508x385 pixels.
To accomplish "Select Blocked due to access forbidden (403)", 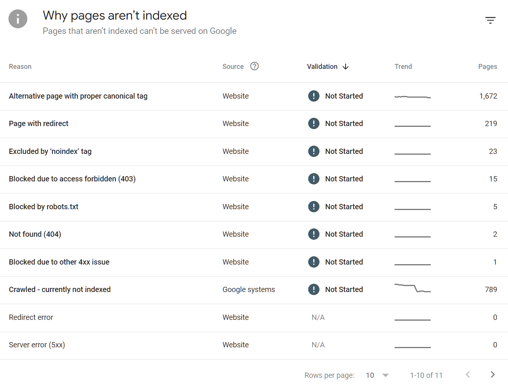I will click(72, 179).
